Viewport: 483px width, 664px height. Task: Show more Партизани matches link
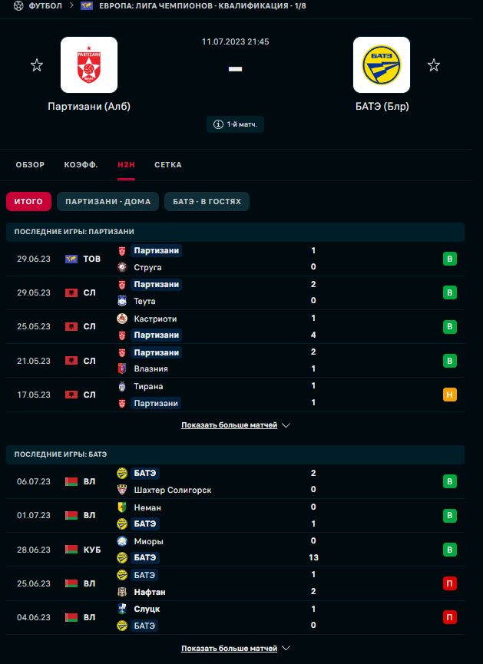pos(229,425)
